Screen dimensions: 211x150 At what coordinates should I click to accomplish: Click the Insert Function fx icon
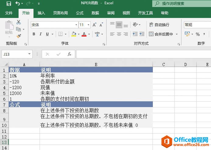click(x=69, y=54)
